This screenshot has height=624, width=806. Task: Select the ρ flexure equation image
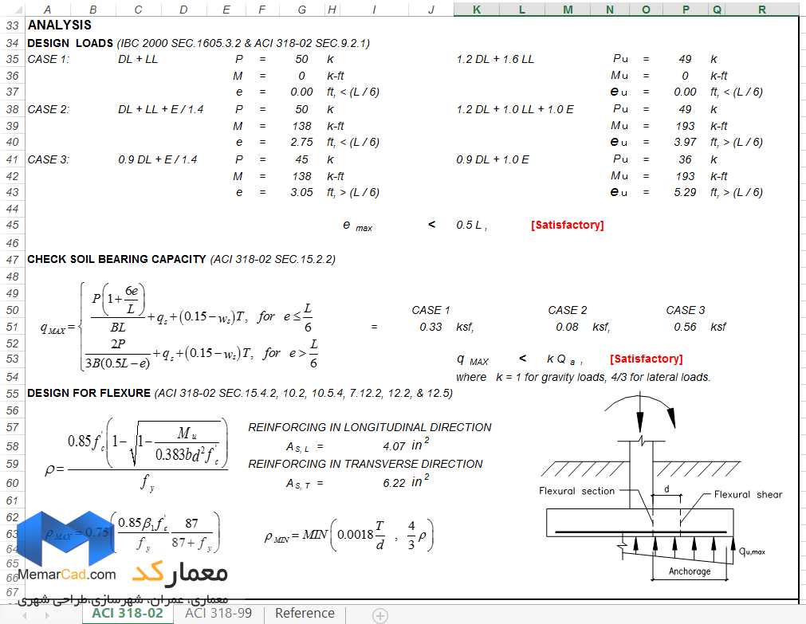[x=137, y=455]
